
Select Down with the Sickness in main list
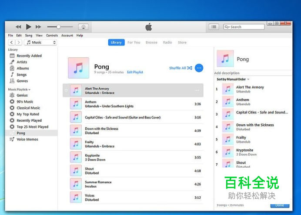tap(133, 131)
